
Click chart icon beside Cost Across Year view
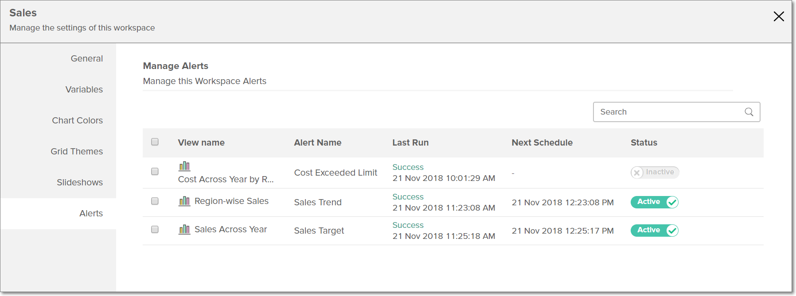(184, 166)
